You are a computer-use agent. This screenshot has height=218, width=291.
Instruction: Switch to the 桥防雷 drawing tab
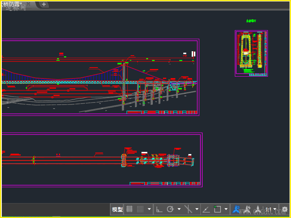tap(12, 4)
